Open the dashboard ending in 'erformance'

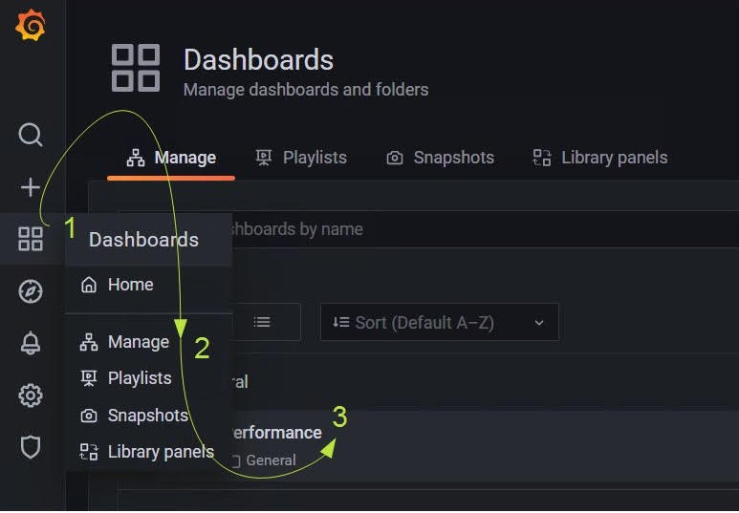click(277, 433)
